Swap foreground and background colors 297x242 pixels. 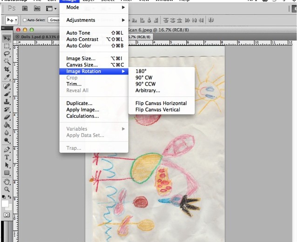(x=9, y=197)
